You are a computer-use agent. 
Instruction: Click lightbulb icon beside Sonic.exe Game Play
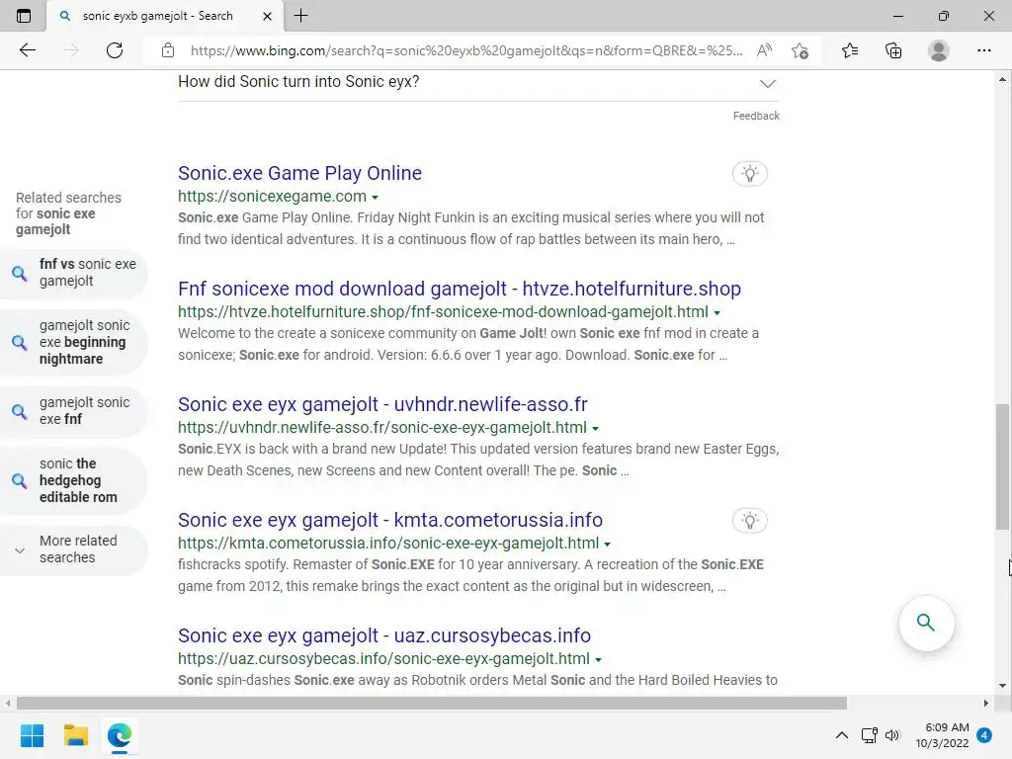pyautogui.click(x=749, y=174)
